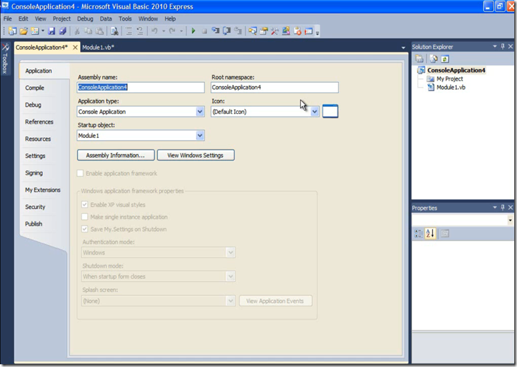Switch Properties panel to Categorized view
This screenshot has width=517, height=367.
[418, 234]
